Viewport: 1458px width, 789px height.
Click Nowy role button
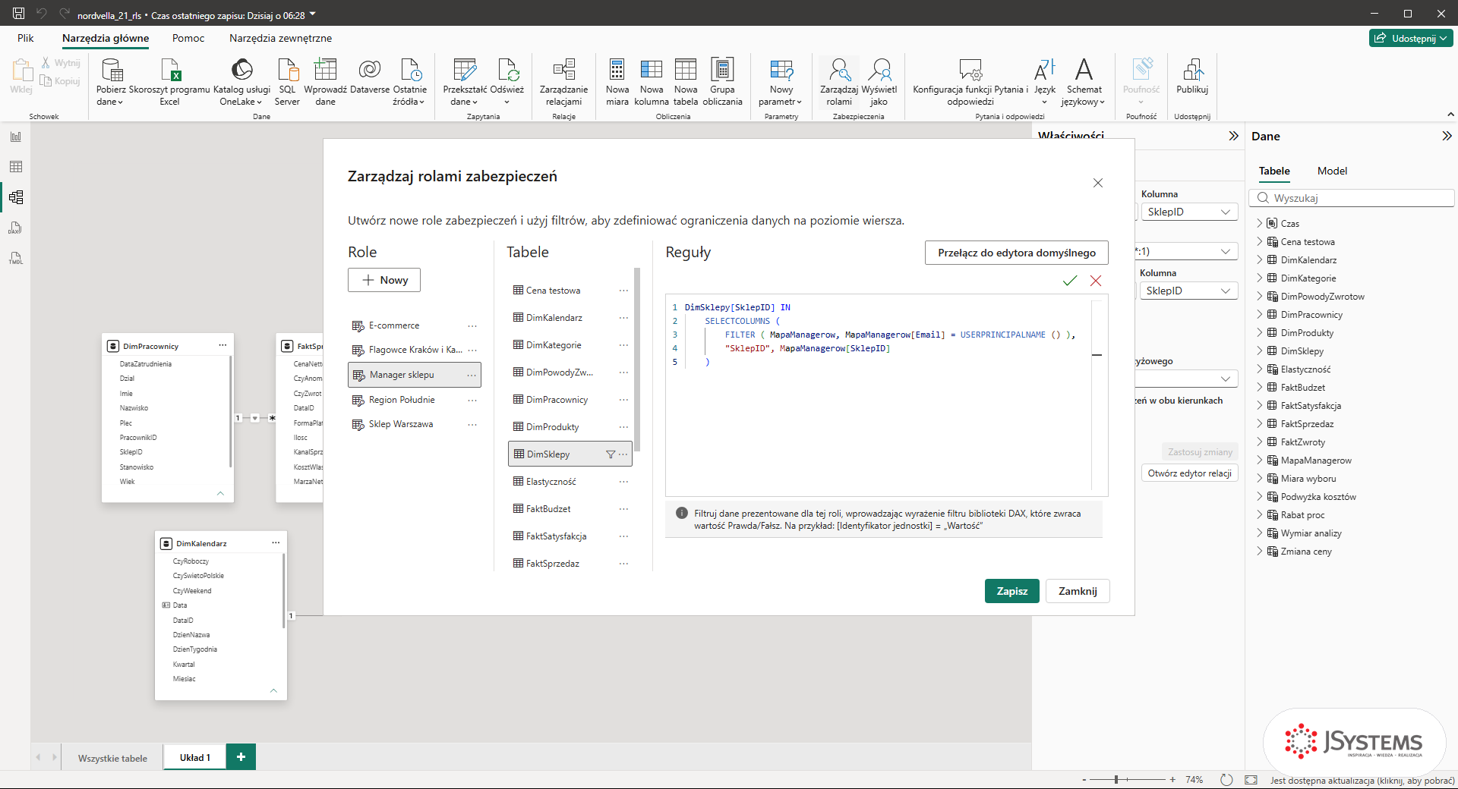tap(384, 280)
